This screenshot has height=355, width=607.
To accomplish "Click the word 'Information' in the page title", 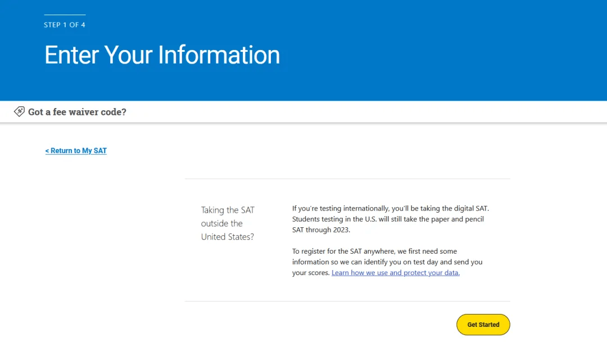I will pyautogui.click(x=219, y=55).
